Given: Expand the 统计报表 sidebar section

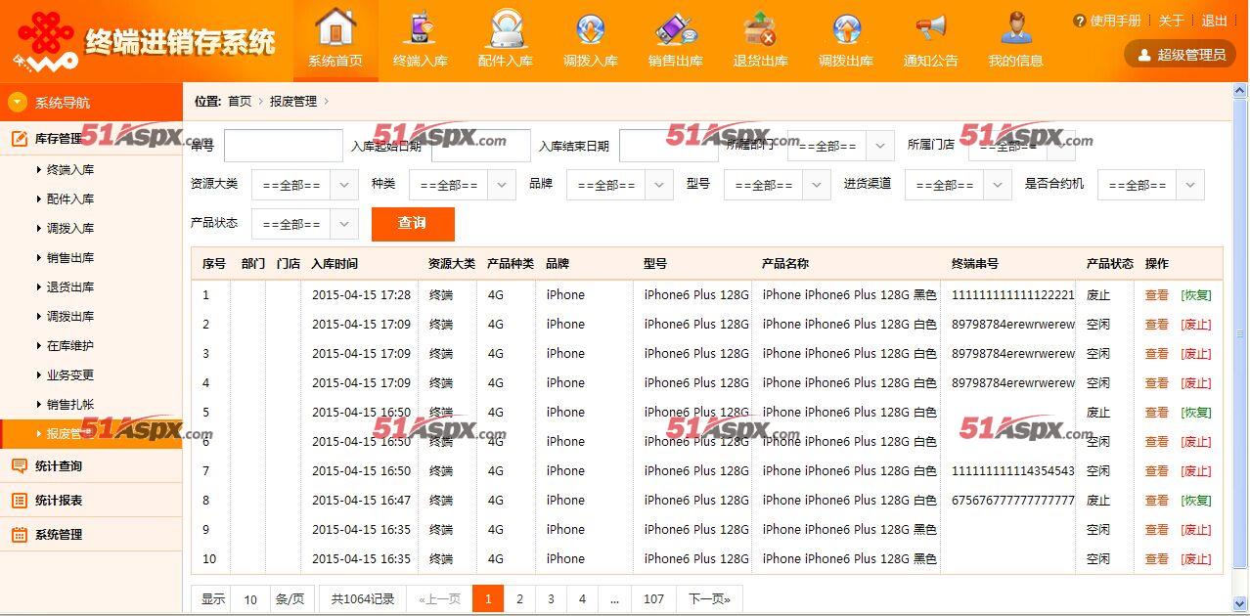Looking at the screenshot, I should pyautogui.click(x=91, y=500).
